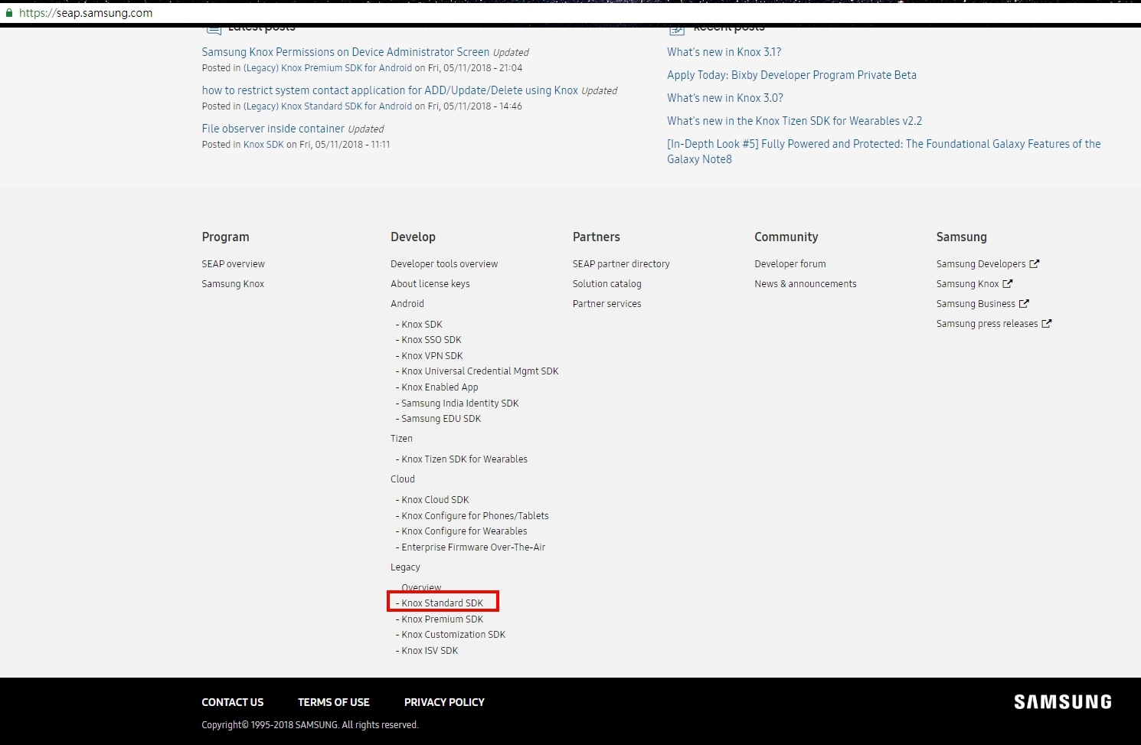Click the external link icon beside Samsung press releases
This screenshot has height=745, width=1141.
pos(1047,323)
